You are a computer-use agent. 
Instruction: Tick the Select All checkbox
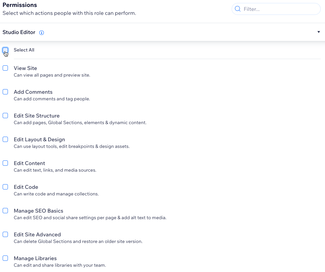tap(5, 50)
